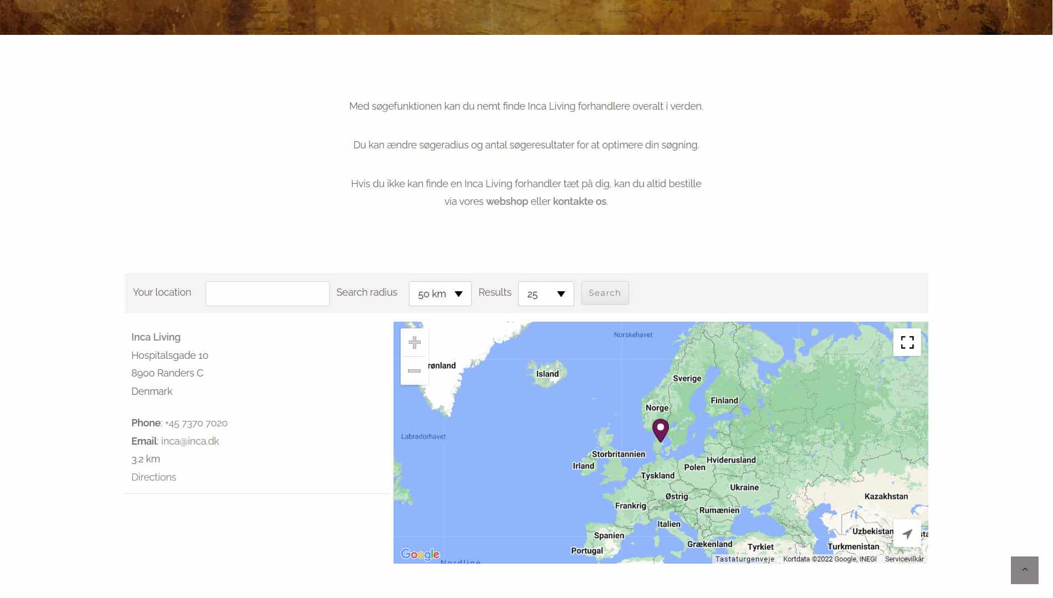Screen dimensions: 1053x598
Task: Open the Results count dropdown
Action: [x=545, y=293]
